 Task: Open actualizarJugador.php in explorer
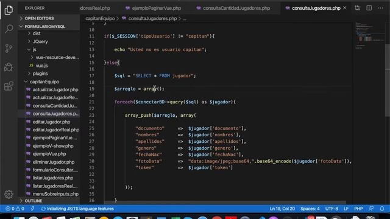coord(55,89)
